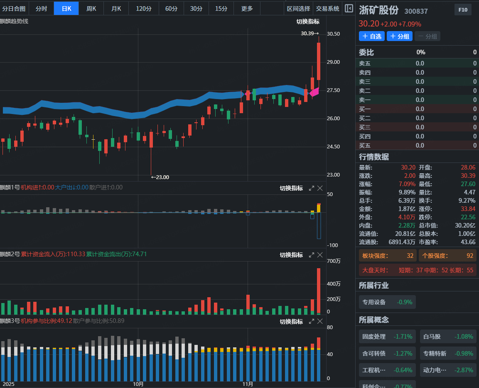The image size is (479, 388).
Task: Open the 交易系统 trading system
Action: pyautogui.click(x=327, y=8)
